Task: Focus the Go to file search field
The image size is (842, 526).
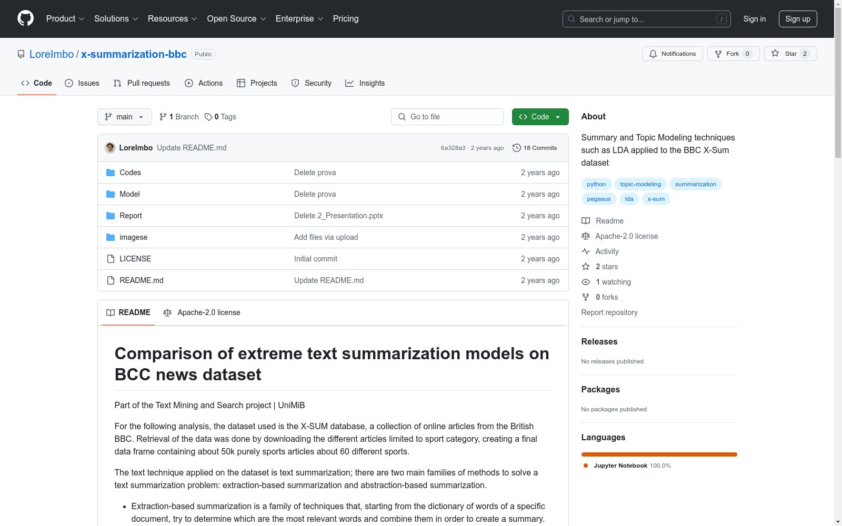Action: pos(447,117)
